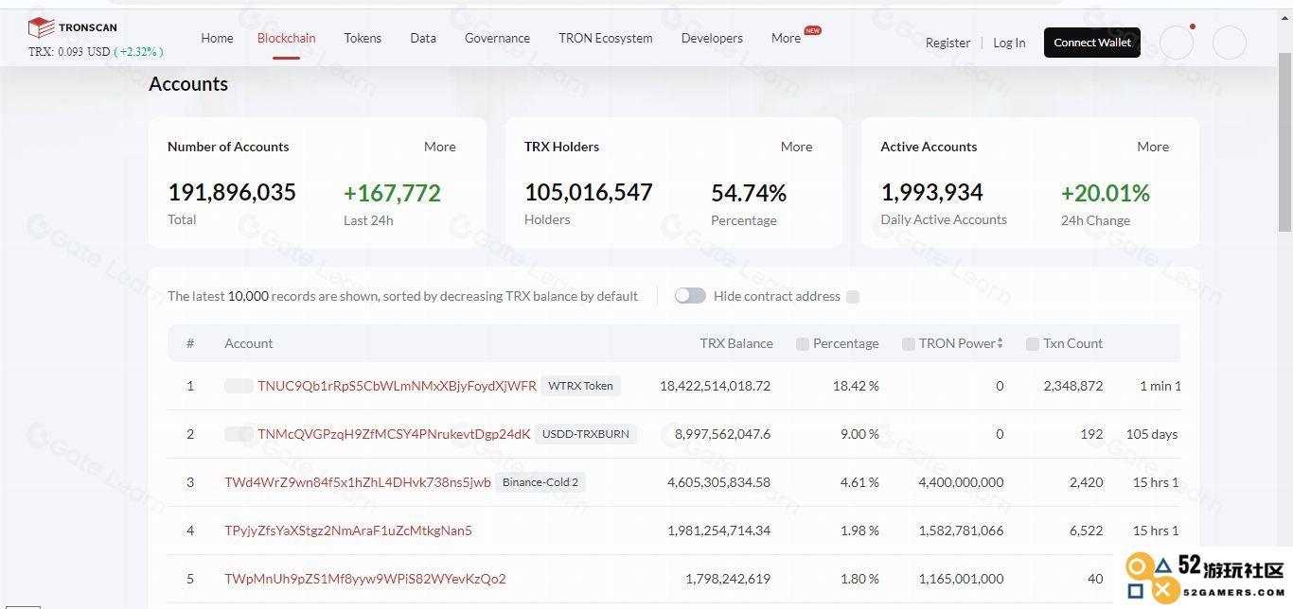Click the TRX Balance column header
1293x609 pixels.
736,343
